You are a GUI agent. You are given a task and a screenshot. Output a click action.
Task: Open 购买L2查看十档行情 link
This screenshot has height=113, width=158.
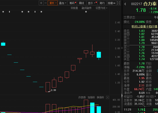(144, 27)
